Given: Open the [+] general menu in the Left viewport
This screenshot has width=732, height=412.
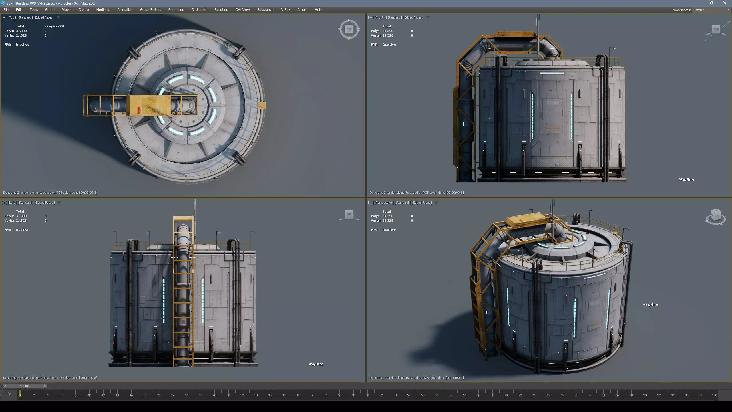Looking at the screenshot, I should click(4, 203).
